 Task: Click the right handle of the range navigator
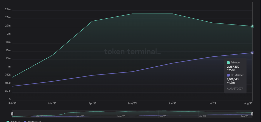pyautogui.click(x=252, y=114)
